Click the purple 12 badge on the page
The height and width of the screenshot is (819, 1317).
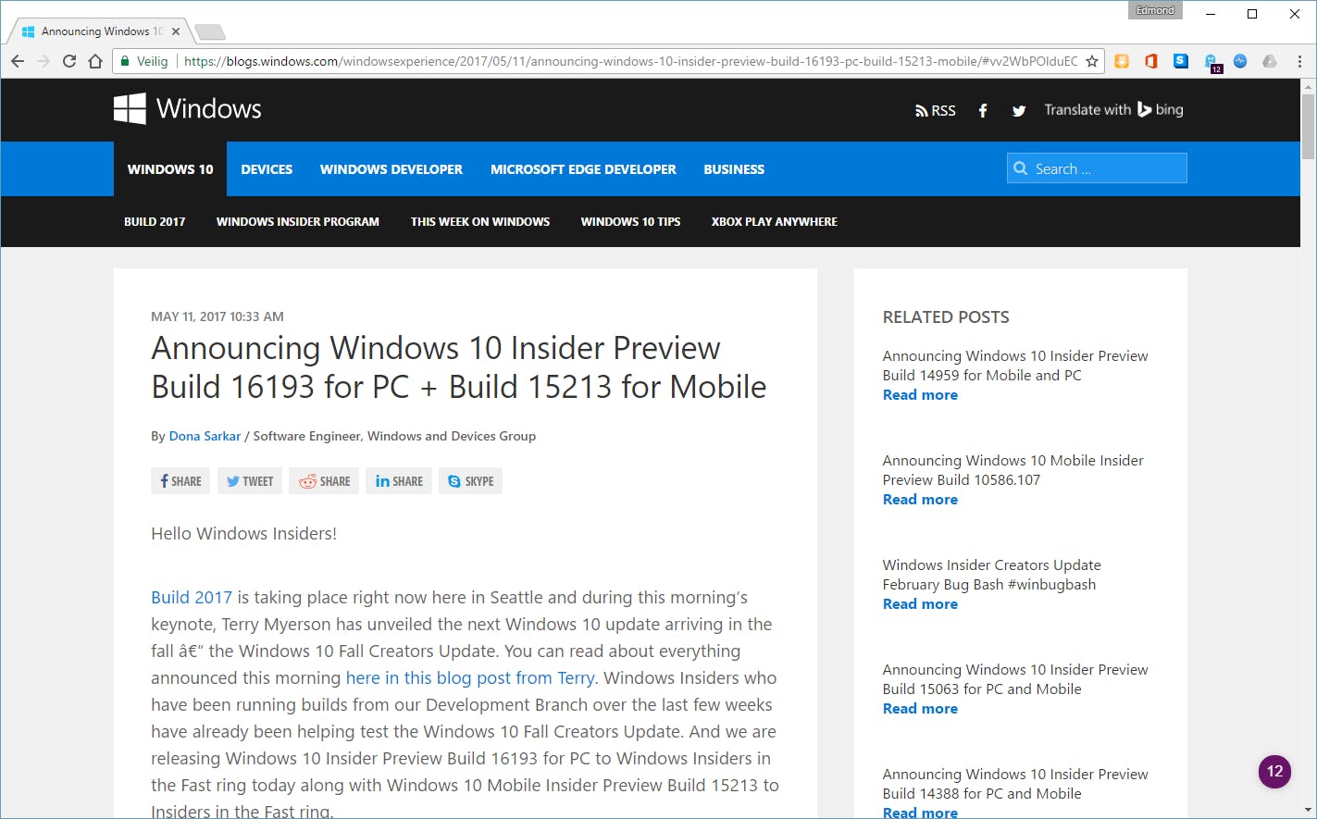coord(1274,772)
